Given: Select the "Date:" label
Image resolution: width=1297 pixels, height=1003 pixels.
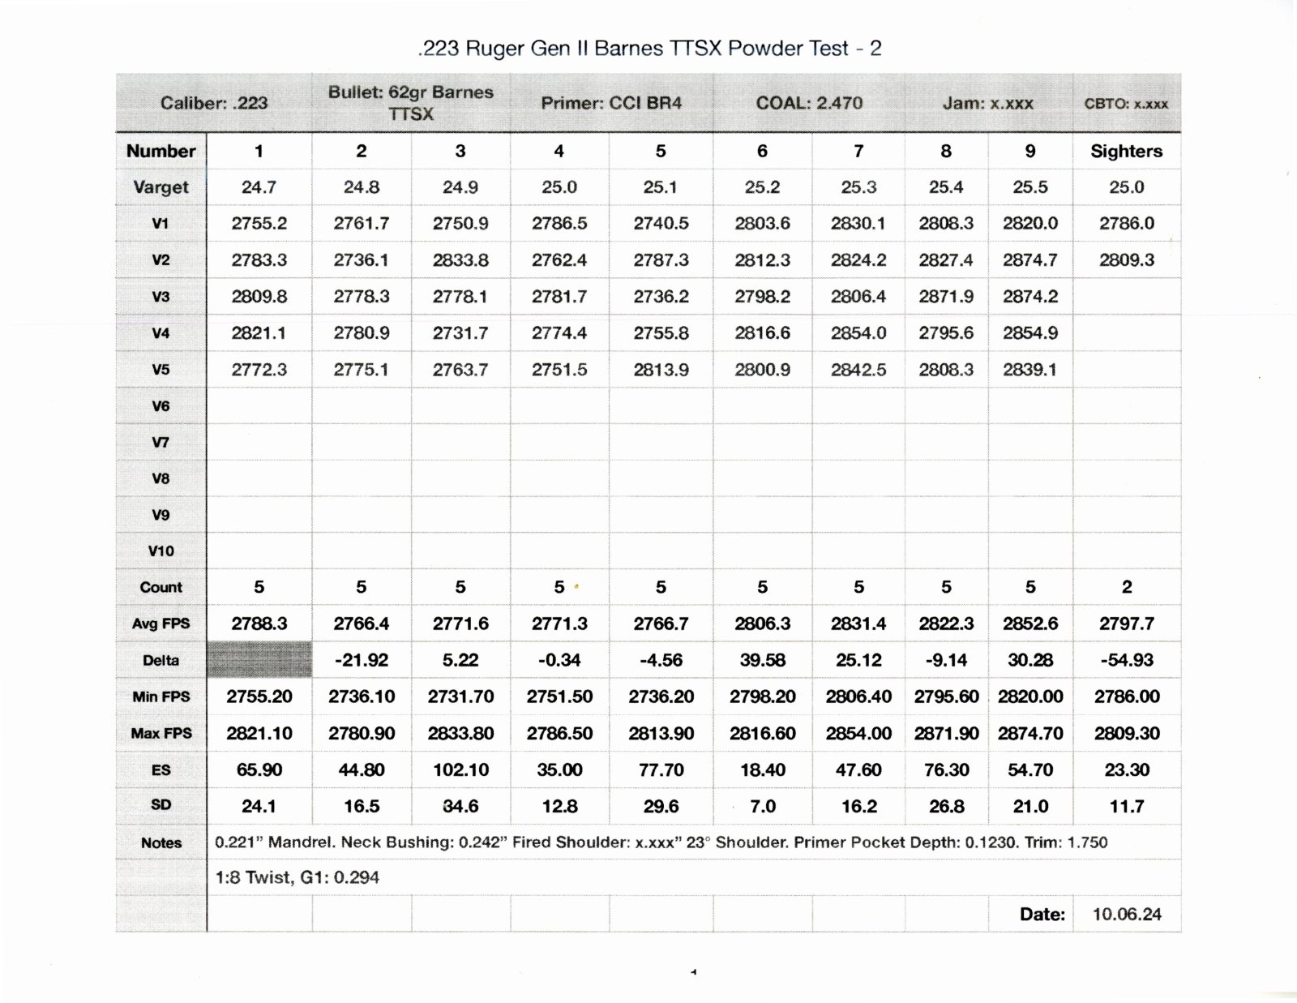Looking at the screenshot, I should click(1042, 915).
